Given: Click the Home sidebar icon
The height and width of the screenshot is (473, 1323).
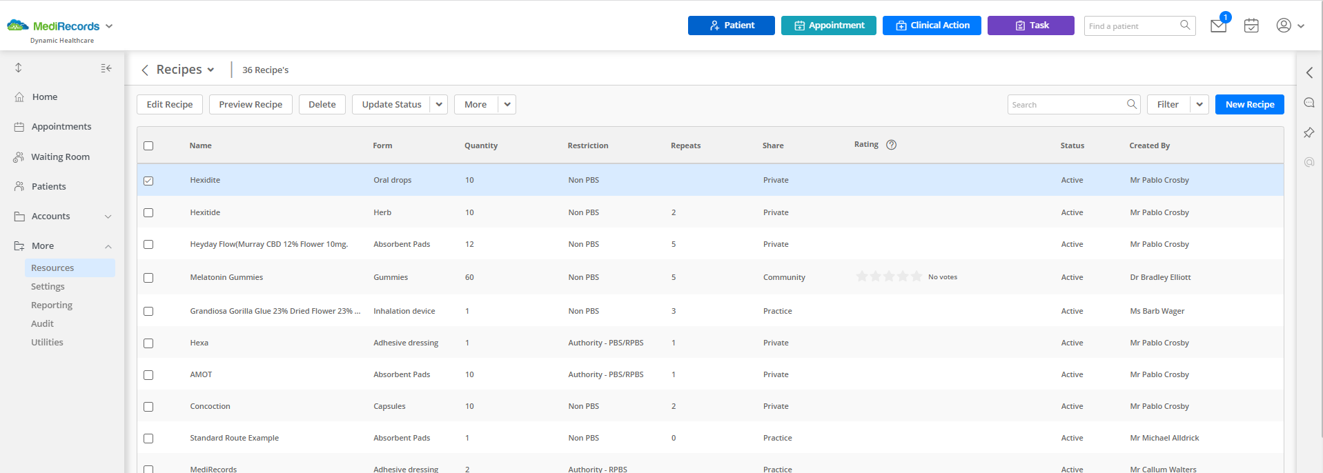Looking at the screenshot, I should pyautogui.click(x=19, y=97).
